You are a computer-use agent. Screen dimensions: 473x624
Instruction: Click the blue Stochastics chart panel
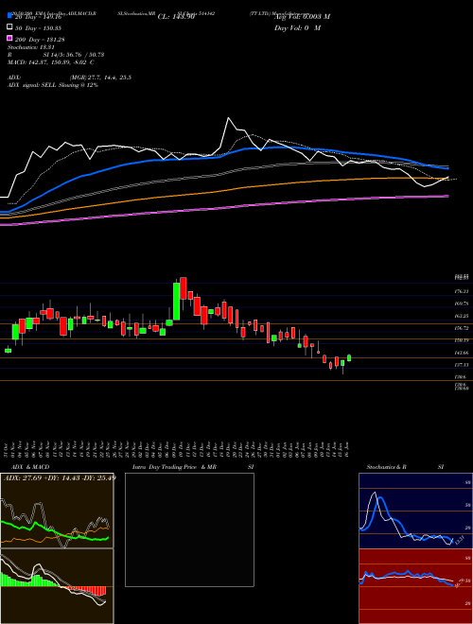coord(415,511)
